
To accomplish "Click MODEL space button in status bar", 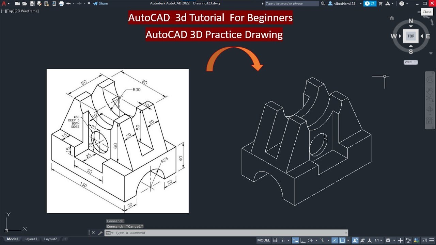I will point(264,240).
